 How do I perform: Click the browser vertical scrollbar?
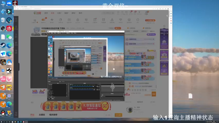coord(169,14)
